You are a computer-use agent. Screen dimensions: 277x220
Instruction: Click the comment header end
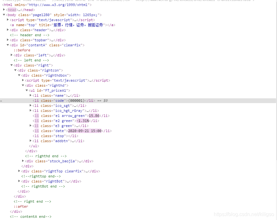pos(29,35)
